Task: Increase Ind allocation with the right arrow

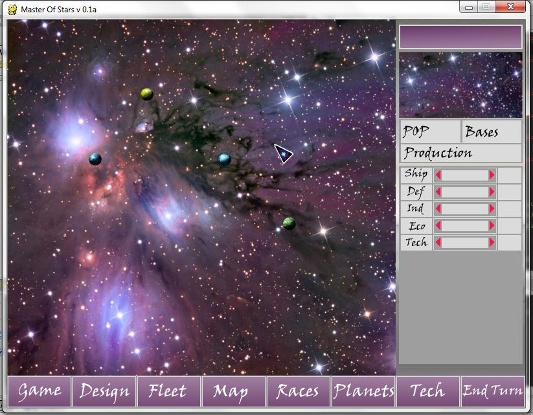Action: coord(492,208)
